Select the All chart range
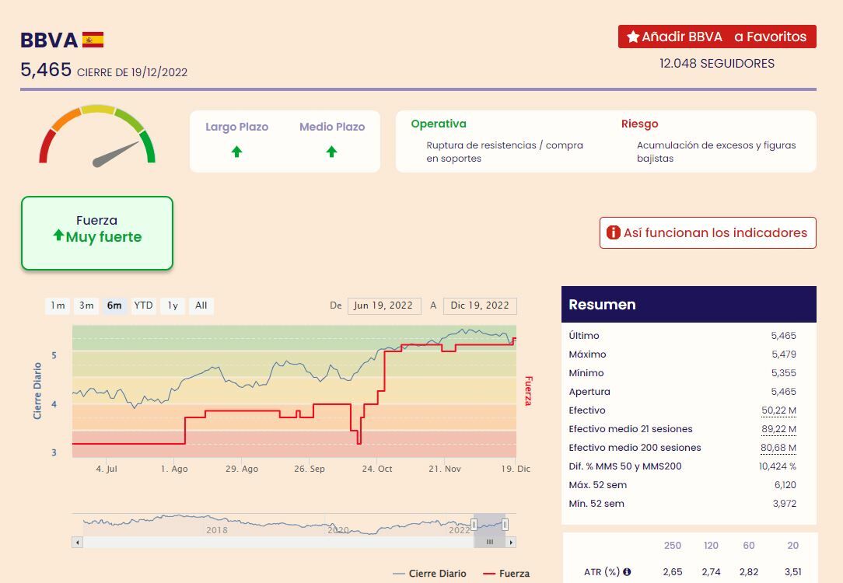843x583 pixels. (201, 305)
